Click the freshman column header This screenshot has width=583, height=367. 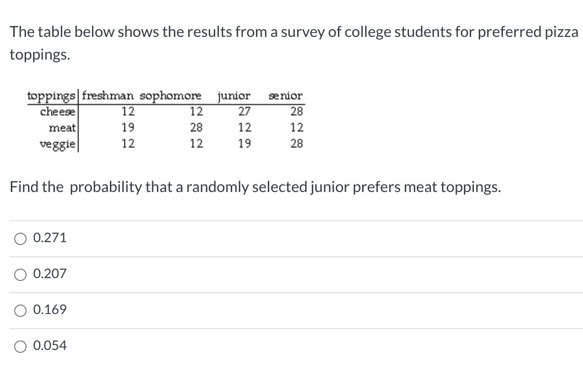(106, 96)
